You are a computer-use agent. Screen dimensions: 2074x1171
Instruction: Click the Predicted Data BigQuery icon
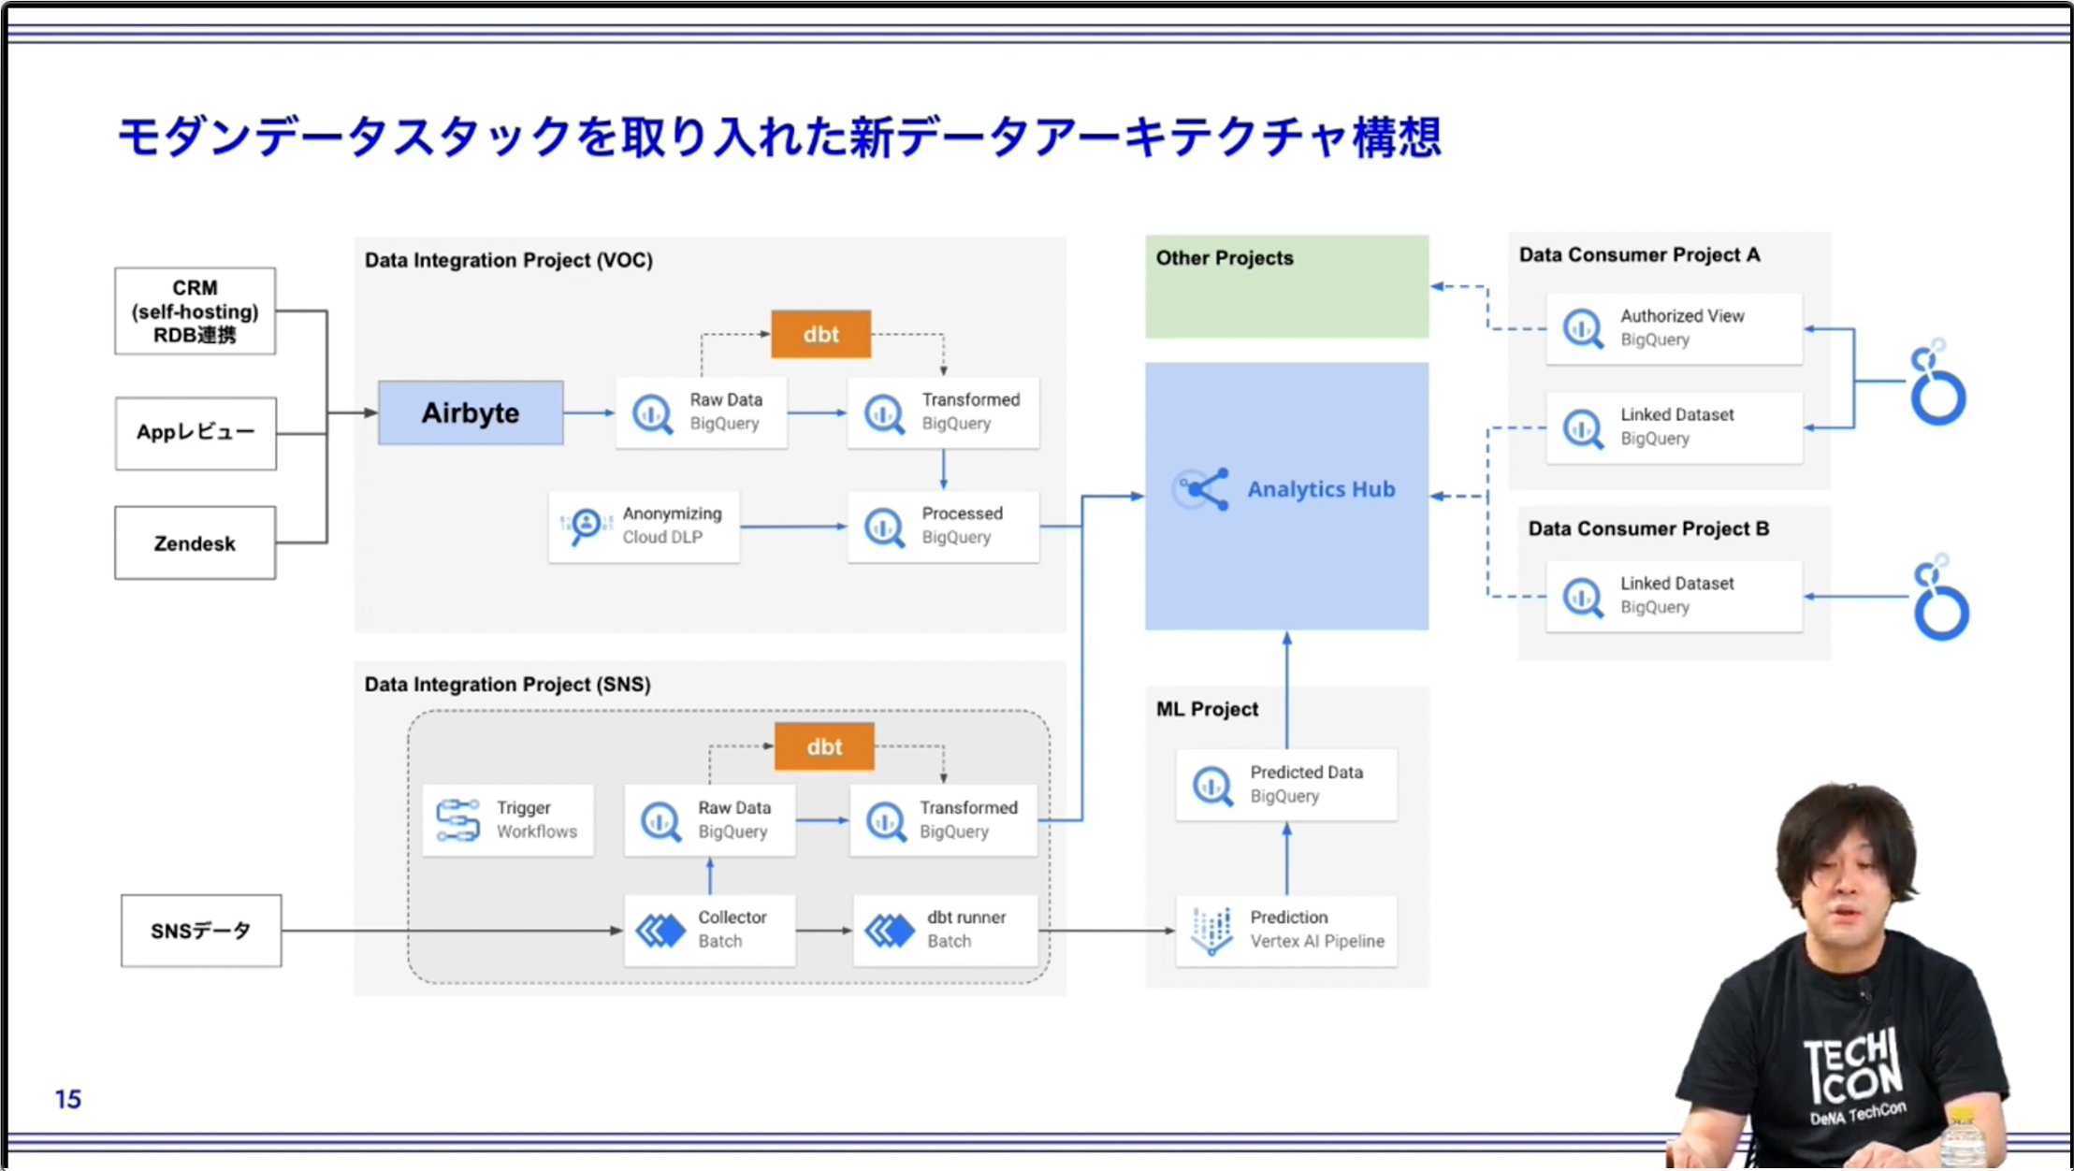click(x=1214, y=785)
